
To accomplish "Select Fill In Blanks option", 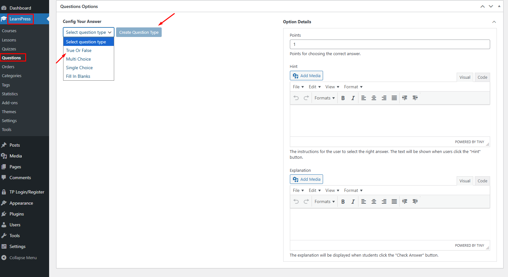I will pyautogui.click(x=78, y=76).
